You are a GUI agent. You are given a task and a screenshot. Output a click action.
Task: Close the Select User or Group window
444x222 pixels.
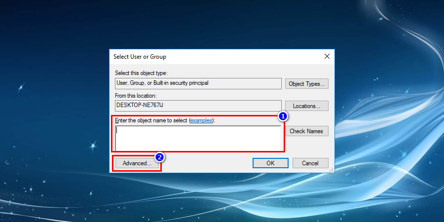coord(327,56)
